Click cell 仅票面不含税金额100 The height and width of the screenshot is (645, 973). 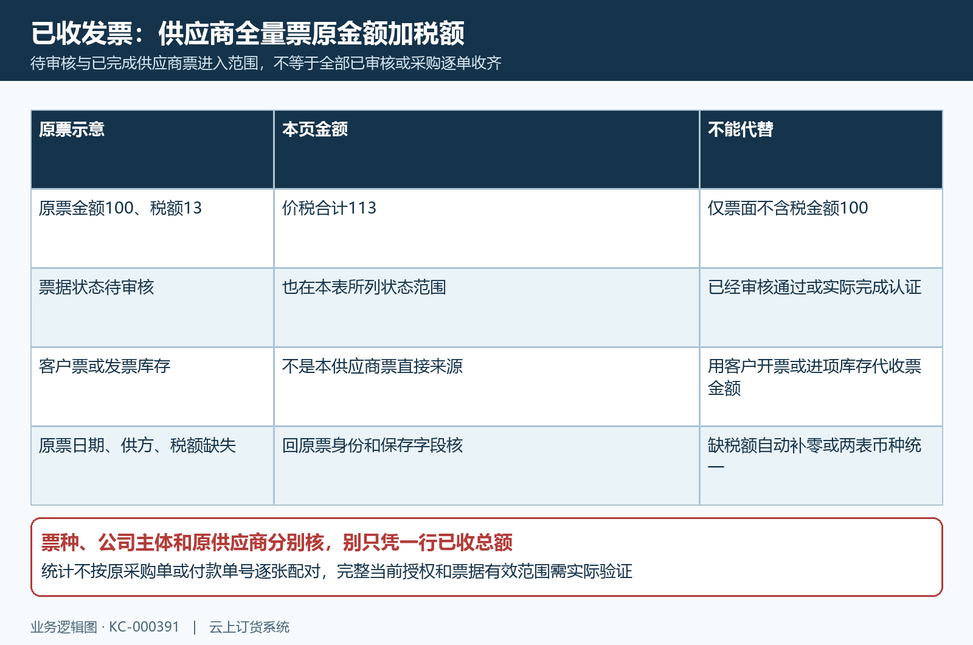click(821, 229)
